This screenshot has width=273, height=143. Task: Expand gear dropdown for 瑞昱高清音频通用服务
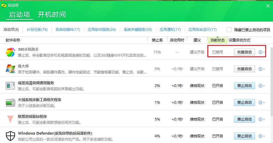(x=264, y=86)
